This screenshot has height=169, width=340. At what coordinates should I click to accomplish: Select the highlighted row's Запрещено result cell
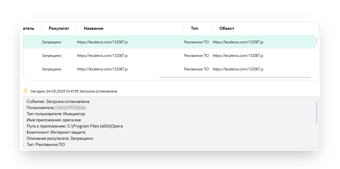[52, 42]
